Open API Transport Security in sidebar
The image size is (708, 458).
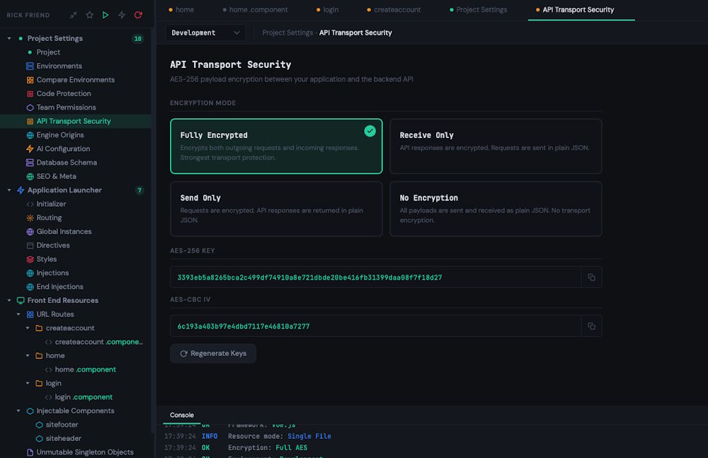(x=74, y=121)
